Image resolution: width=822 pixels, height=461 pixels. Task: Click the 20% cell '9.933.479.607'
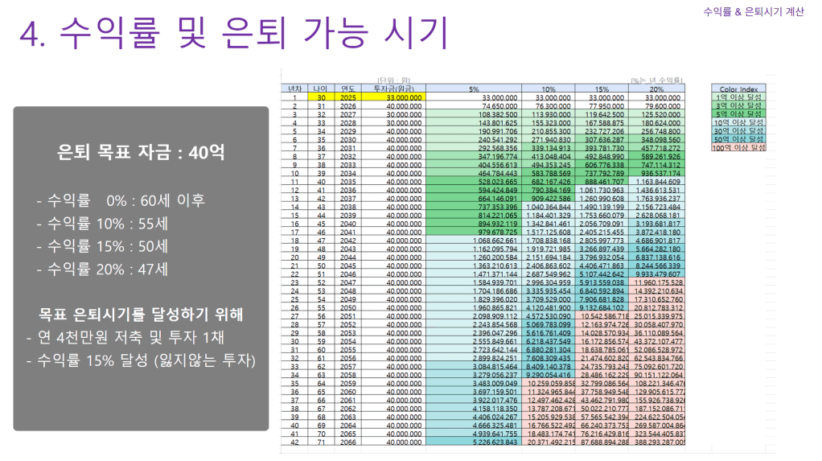point(657,274)
